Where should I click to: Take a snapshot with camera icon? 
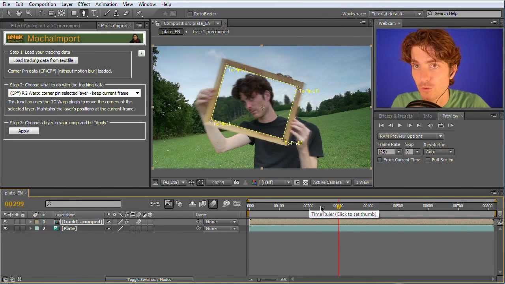[x=236, y=182]
